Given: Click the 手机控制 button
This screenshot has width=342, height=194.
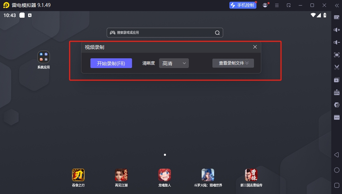Looking at the screenshot, I should (243, 5).
